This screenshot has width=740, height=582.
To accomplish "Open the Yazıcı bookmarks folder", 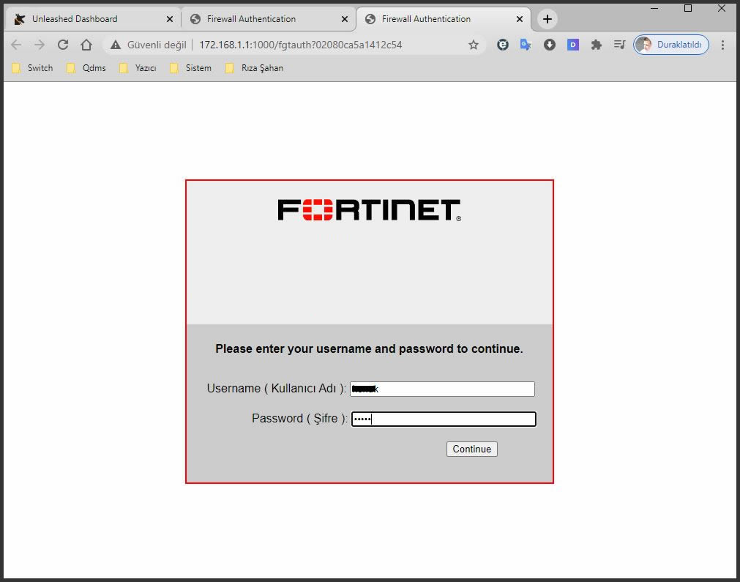I will (138, 68).
